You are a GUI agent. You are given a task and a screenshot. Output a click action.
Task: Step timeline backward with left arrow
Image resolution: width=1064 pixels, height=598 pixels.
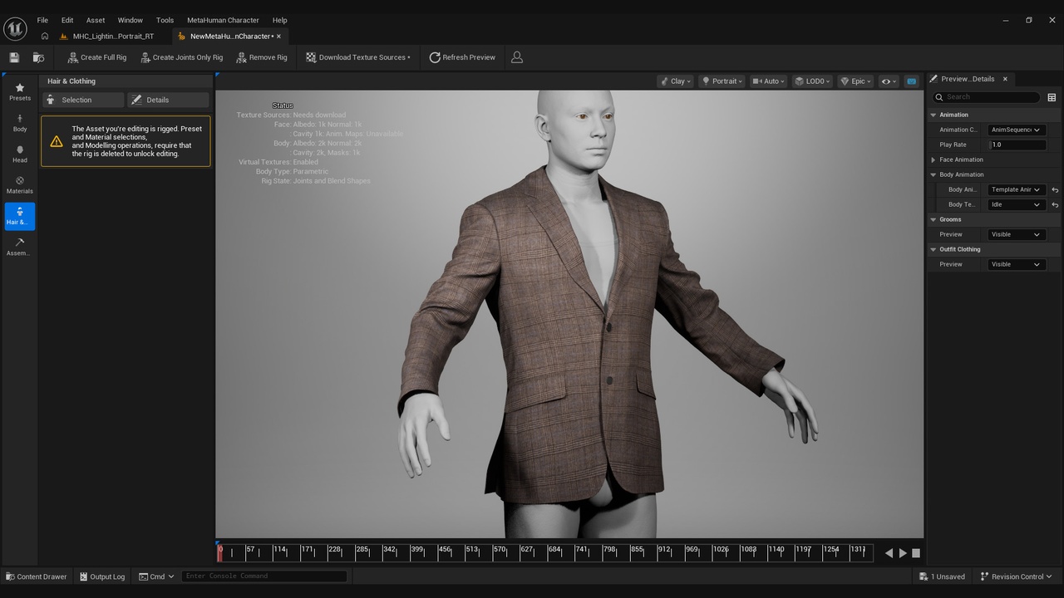pyautogui.click(x=889, y=553)
